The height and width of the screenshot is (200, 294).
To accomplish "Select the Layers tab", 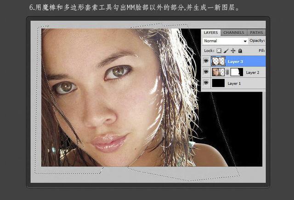I will coord(211,32).
